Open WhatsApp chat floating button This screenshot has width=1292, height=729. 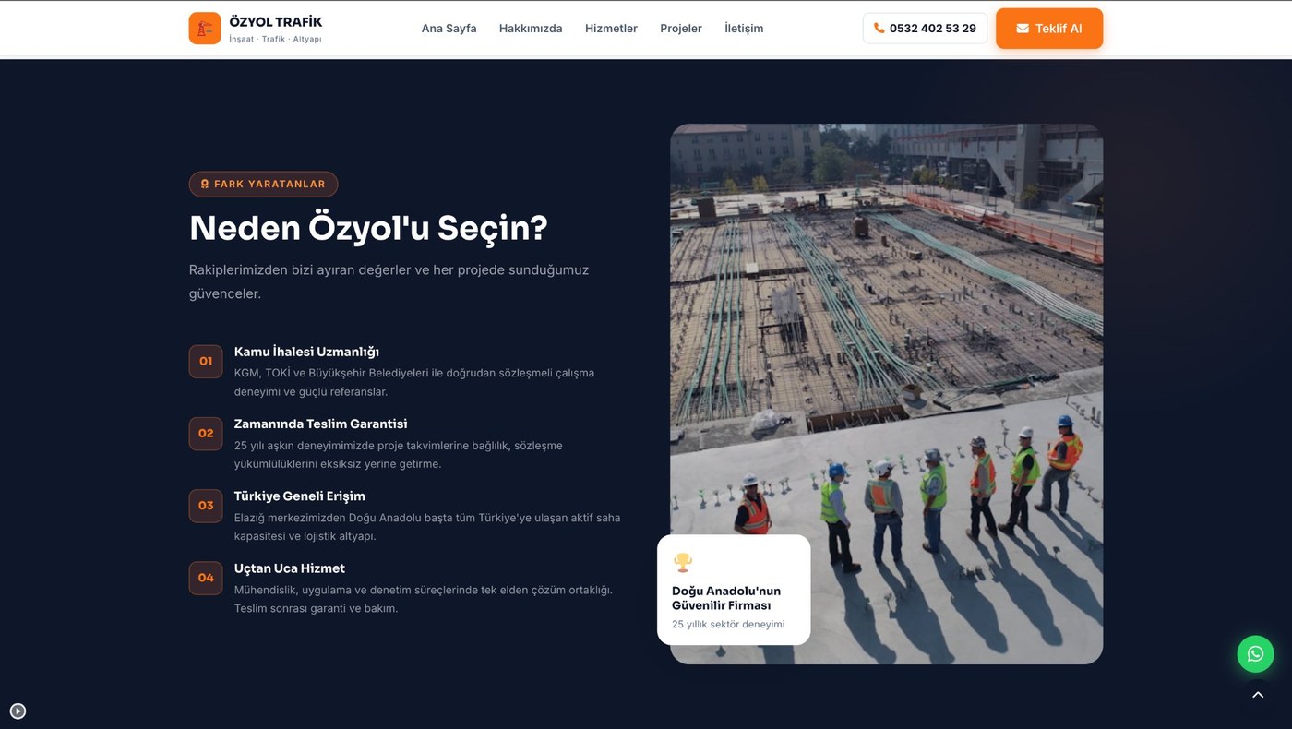(x=1255, y=653)
